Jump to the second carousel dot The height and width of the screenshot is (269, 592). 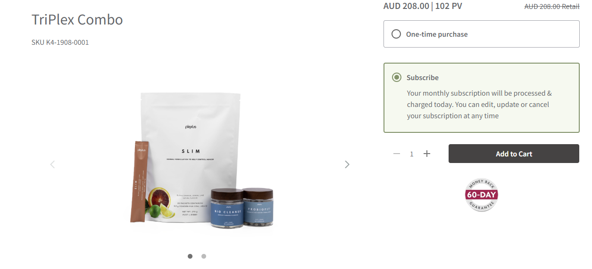pyautogui.click(x=204, y=256)
